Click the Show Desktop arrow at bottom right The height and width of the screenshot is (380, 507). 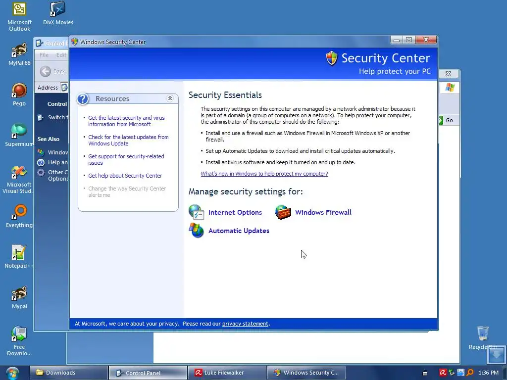click(496, 354)
